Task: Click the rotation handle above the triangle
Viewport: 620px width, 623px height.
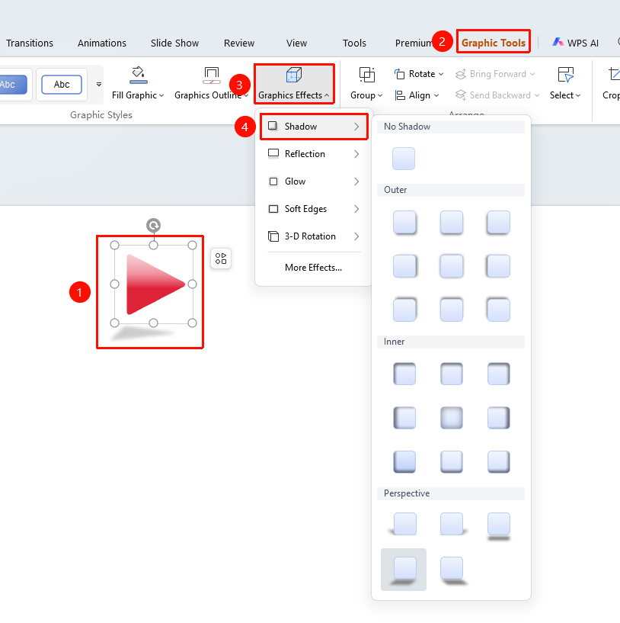Action: point(153,225)
